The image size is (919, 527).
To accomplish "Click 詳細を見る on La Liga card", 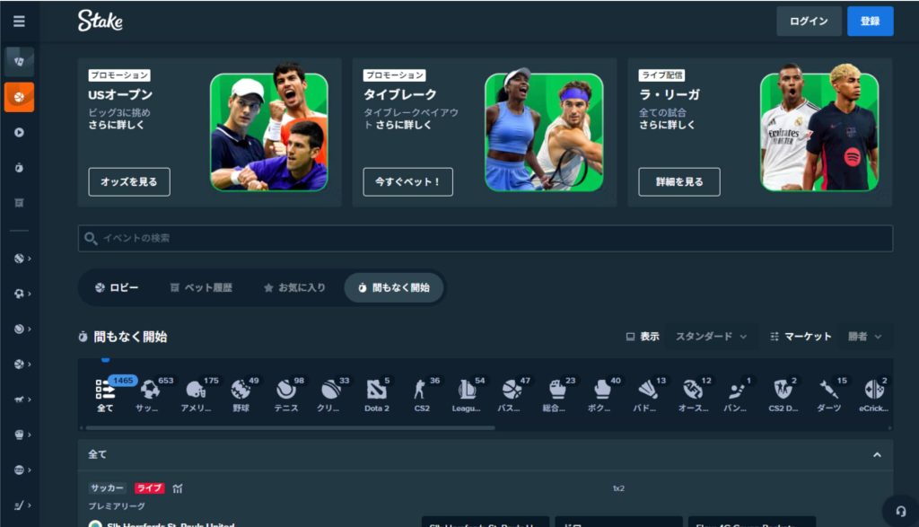I will (x=679, y=181).
